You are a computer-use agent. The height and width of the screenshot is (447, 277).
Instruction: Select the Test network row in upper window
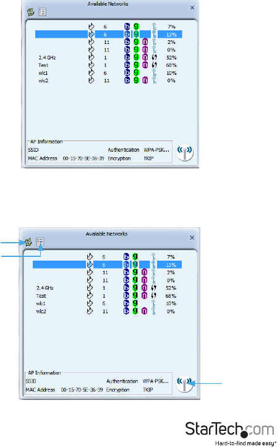point(108,65)
